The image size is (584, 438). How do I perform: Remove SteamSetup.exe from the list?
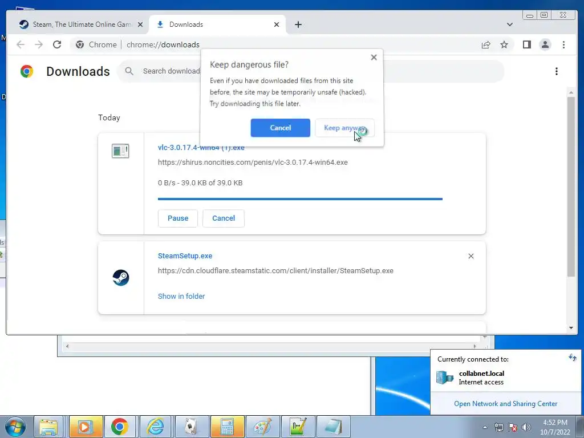pyautogui.click(x=471, y=256)
